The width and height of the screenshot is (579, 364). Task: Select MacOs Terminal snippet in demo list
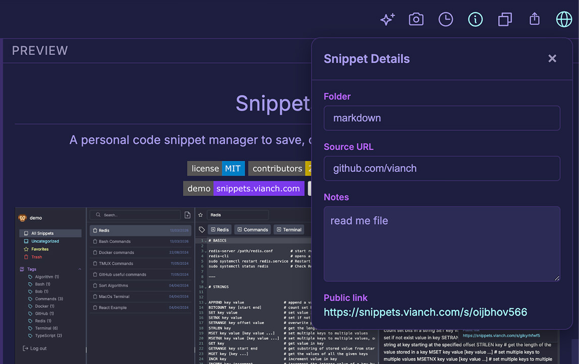140,297
